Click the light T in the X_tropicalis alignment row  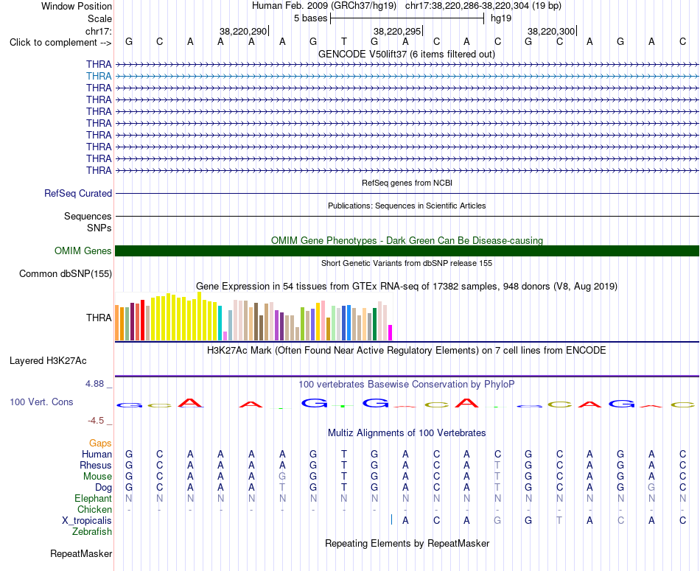click(559, 521)
